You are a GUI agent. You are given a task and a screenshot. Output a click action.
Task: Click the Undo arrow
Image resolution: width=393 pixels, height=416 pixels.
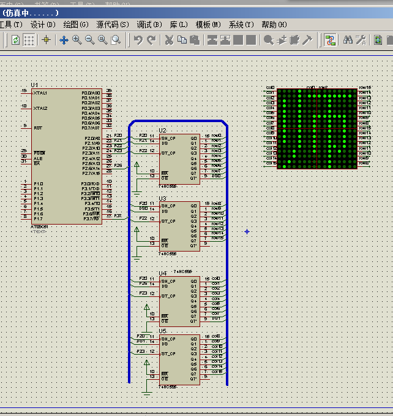138,40
